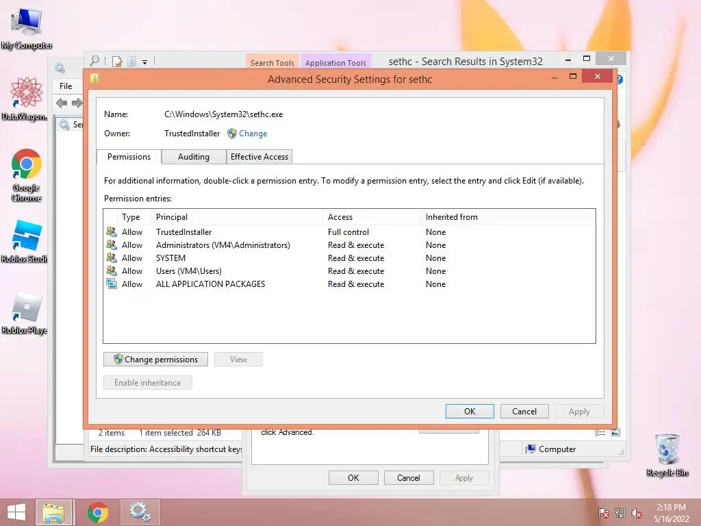Select the ALL APPLICATION PACKAGES entry

coord(349,284)
